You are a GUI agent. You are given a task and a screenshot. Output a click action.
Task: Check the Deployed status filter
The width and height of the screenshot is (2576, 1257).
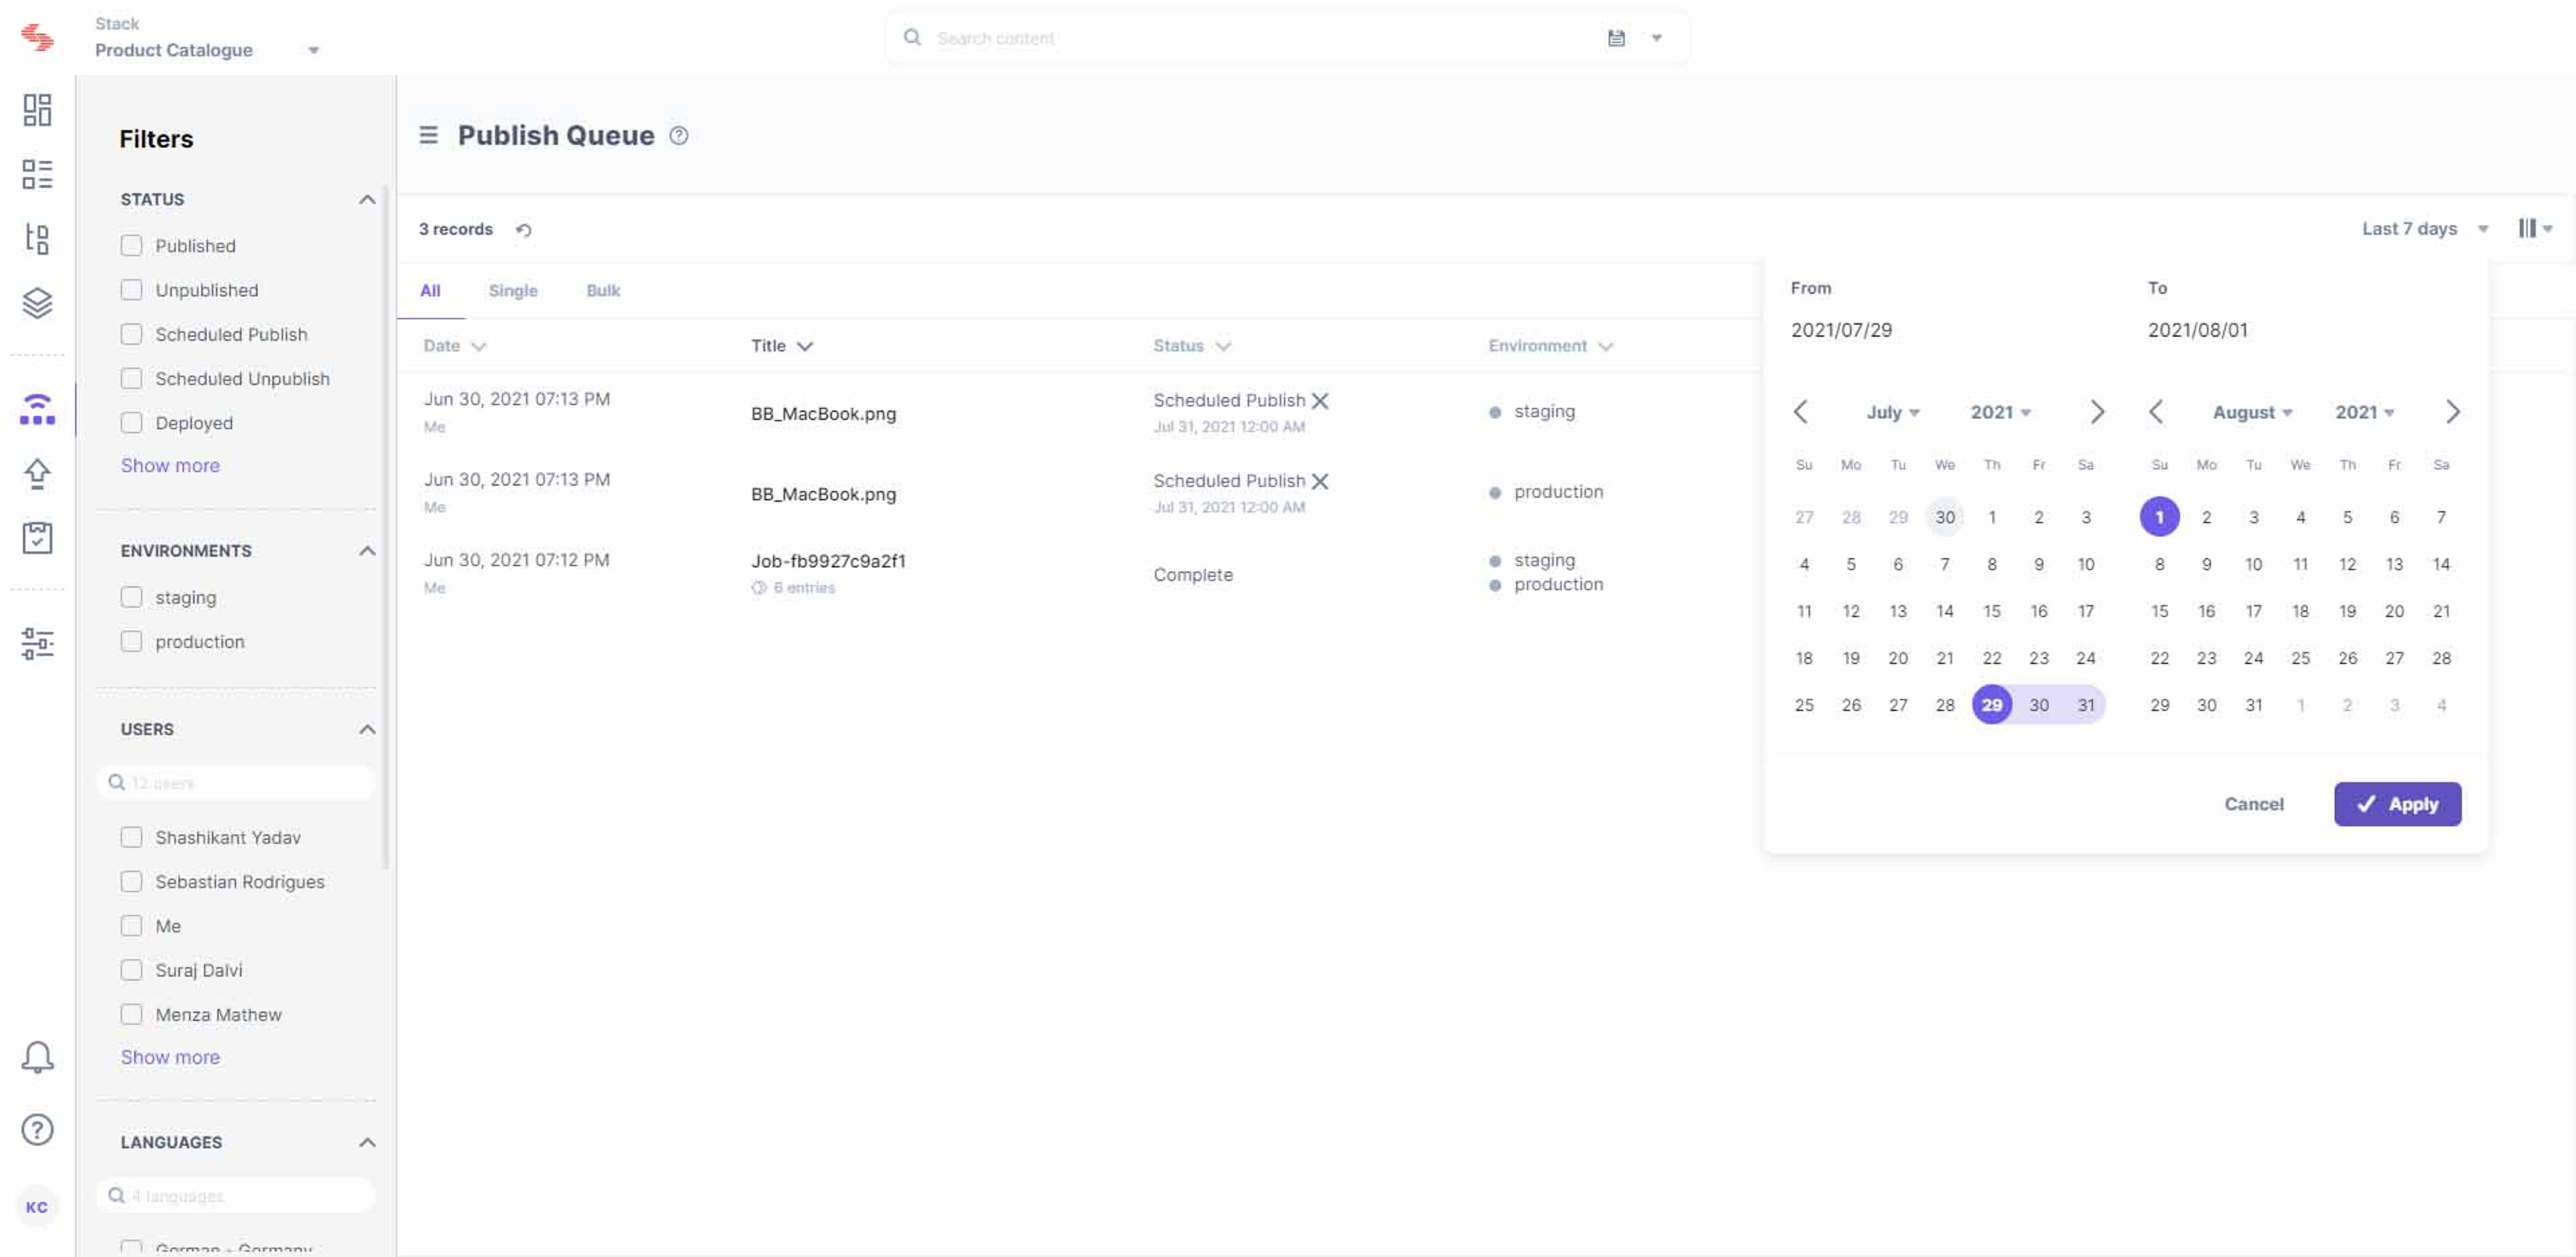131,423
